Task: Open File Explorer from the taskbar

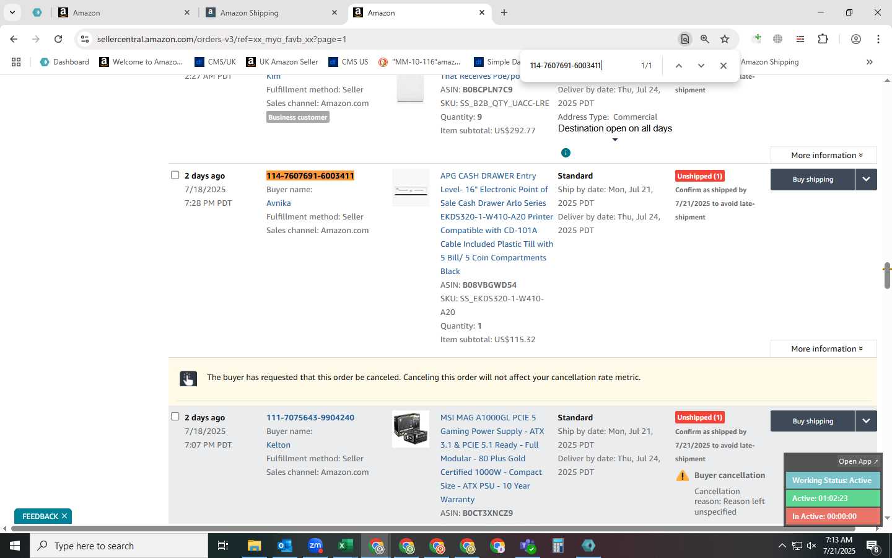Action: [x=255, y=546]
